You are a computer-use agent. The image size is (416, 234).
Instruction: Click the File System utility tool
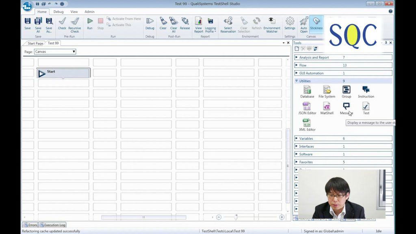[327, 92]
